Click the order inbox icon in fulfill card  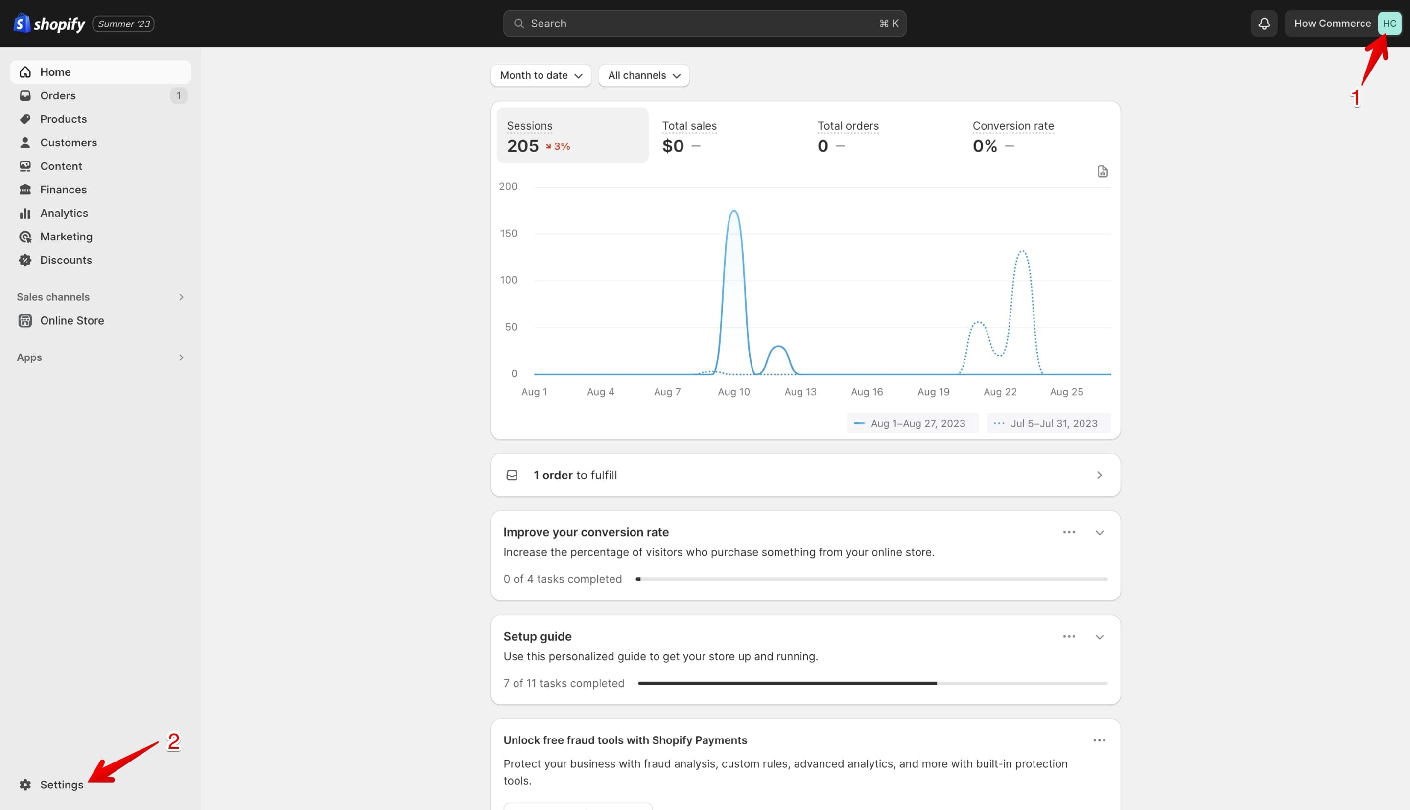(x=512, y=475)
